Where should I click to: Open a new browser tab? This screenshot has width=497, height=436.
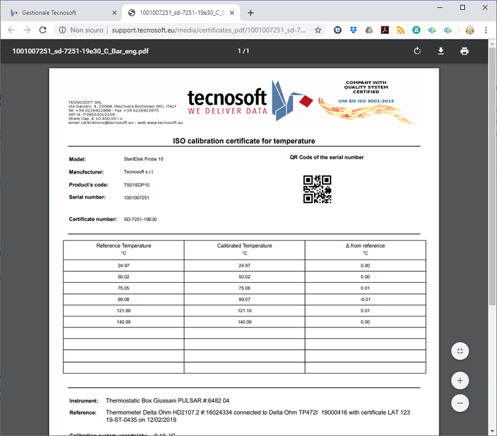point(251,13)
